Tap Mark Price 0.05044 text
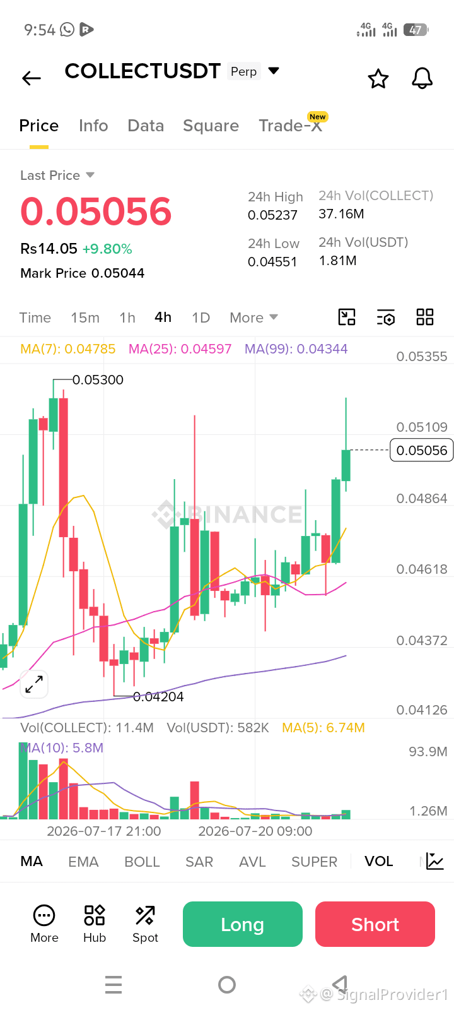Image resolution: width=454 pixels, height=1010 pixels. [83, 273]
